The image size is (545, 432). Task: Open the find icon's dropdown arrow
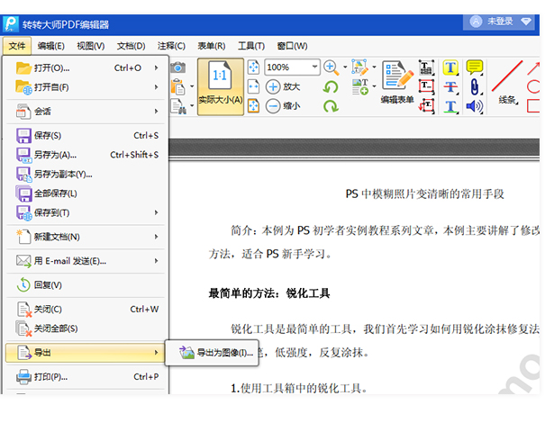click(192, 105)
